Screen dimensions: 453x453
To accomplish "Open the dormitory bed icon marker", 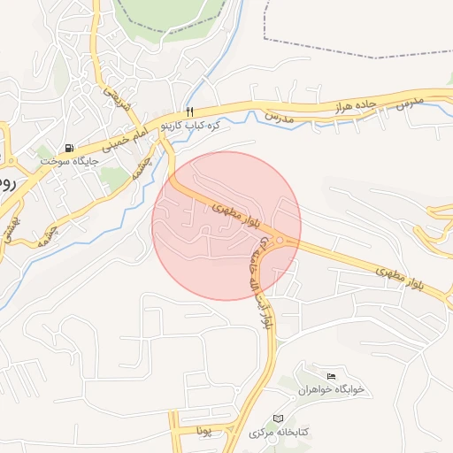I will point(331,376).
